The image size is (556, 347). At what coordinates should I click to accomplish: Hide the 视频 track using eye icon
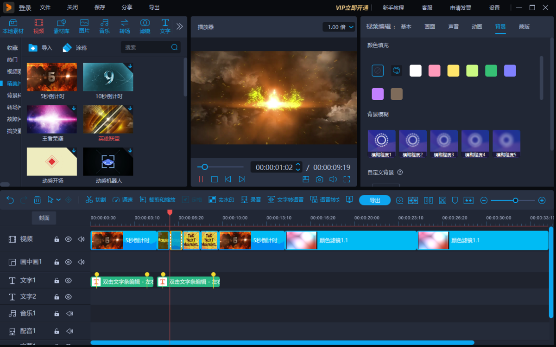tap(68, 239)
